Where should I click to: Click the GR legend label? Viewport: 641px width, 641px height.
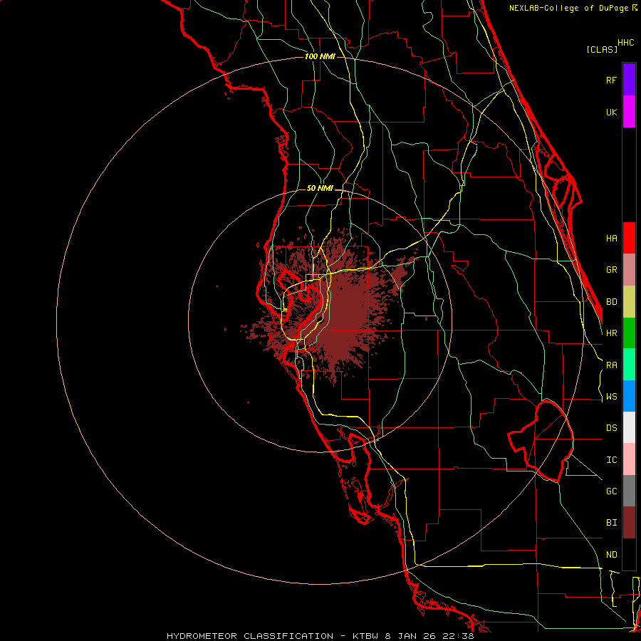[611, 270]
